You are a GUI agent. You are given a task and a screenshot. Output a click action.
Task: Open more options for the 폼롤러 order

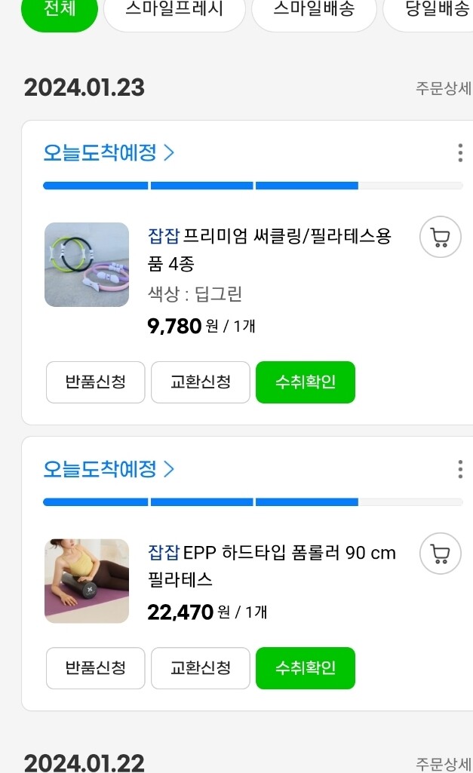point(460,469)
